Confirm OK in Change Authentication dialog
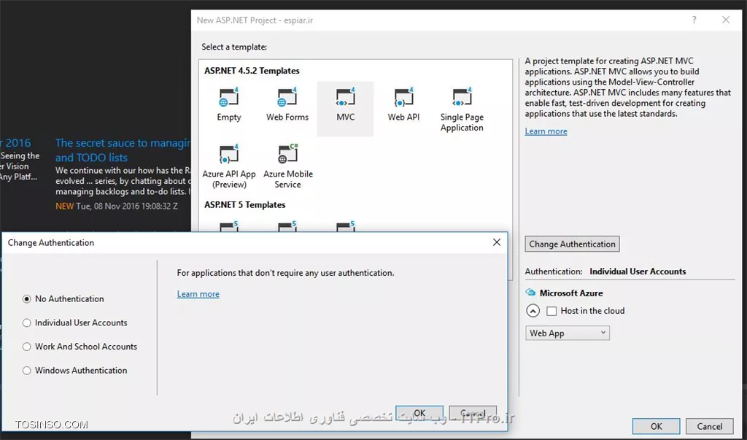747x440 pixels. (x=419, y=413)
